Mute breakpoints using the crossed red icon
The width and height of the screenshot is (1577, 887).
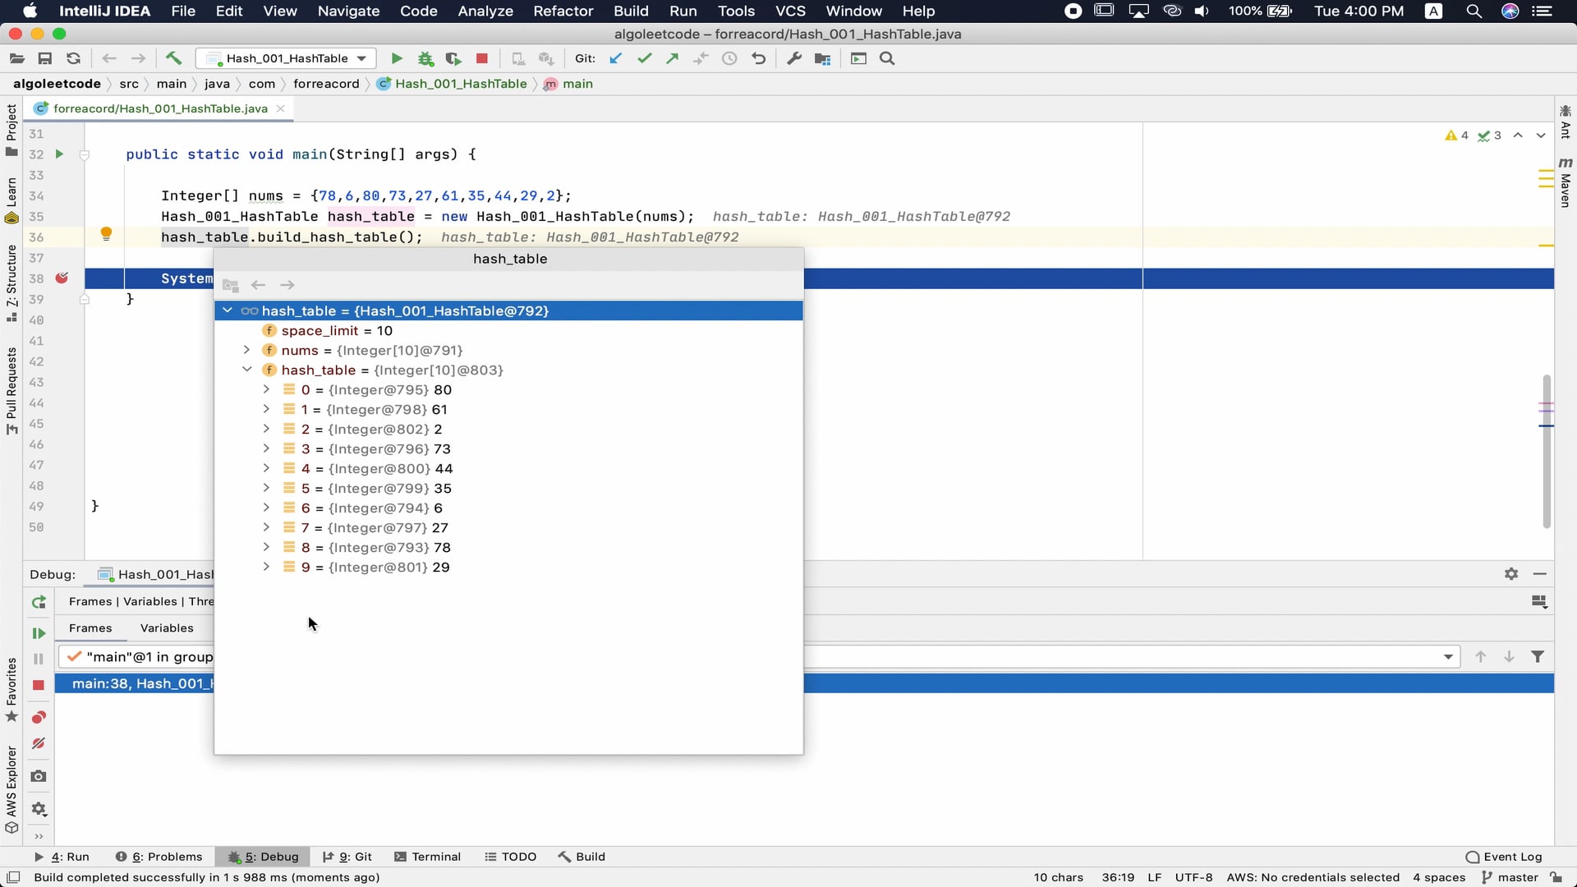click(38, 743)
